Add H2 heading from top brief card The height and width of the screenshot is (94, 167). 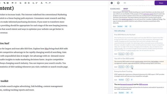point(126,26)
